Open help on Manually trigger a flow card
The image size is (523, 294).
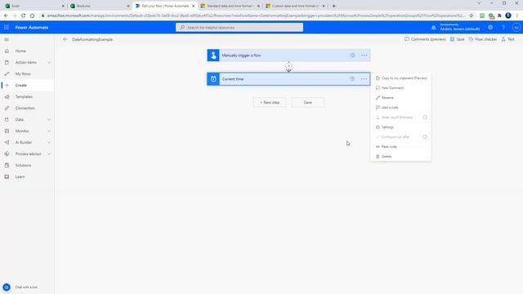click(x=352, y=56)
